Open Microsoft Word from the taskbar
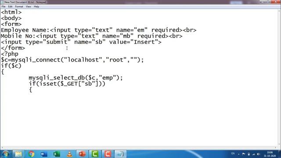Viewport: 281px width, 158px height. point(44,154)
